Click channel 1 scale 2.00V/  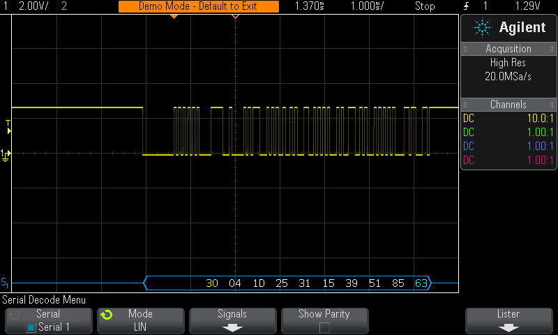(33, 6)
